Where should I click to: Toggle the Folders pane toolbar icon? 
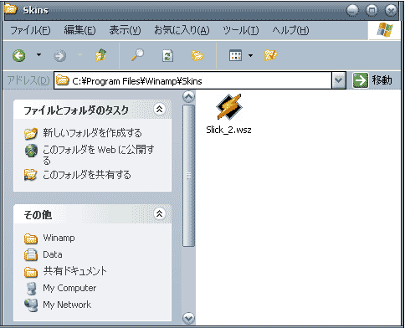tap(197, 55)
